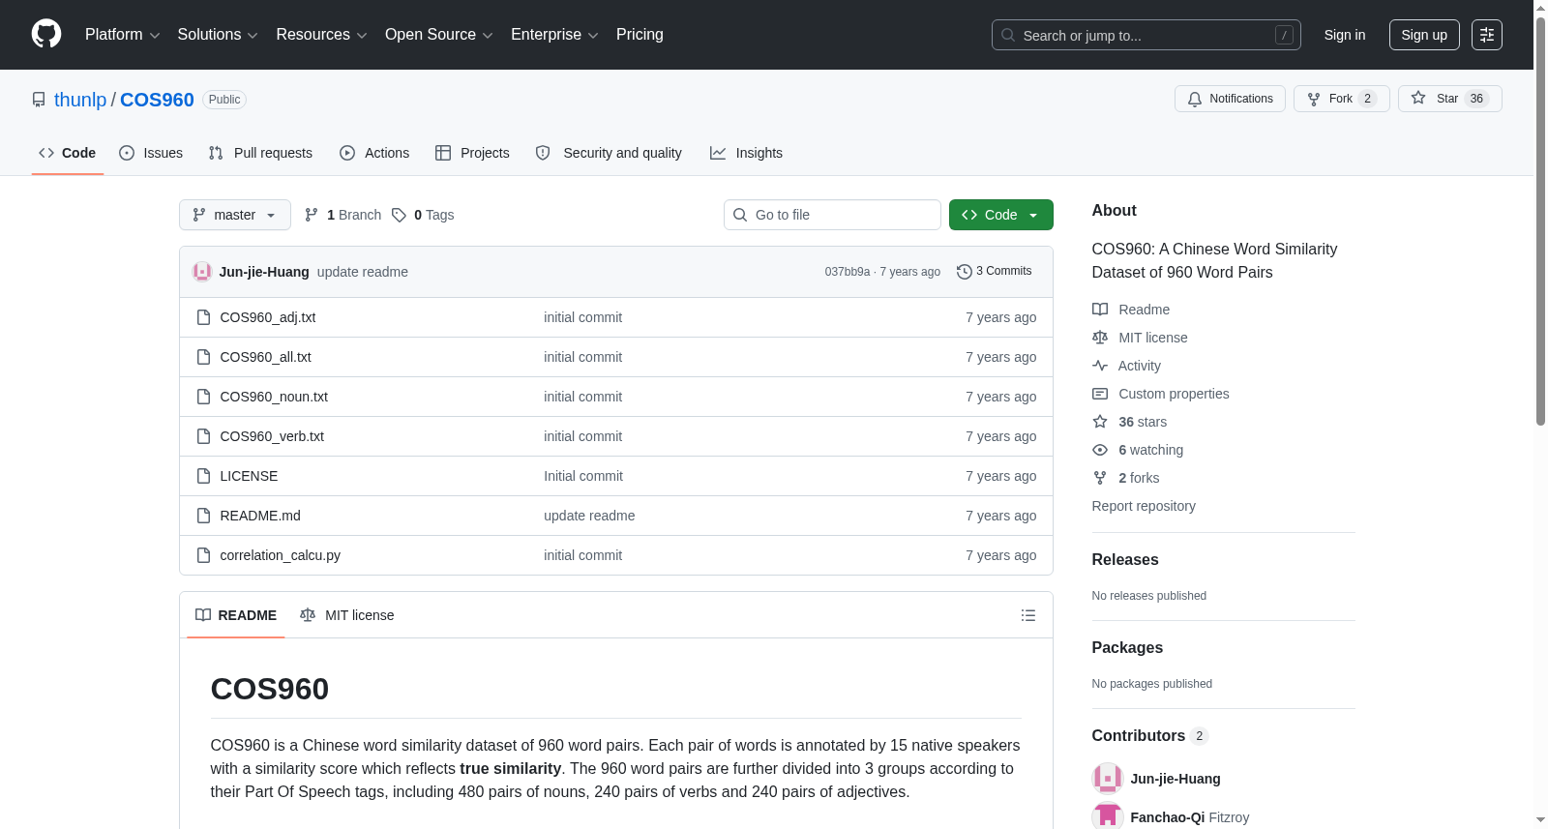Screen dimensions: 1548x829
Task: Select the Code repository tab
Action: click(68, 153)
